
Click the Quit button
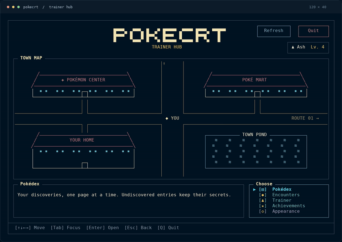tap(313, 31)
